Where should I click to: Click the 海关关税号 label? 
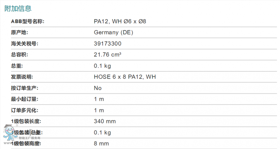point(25,44)
